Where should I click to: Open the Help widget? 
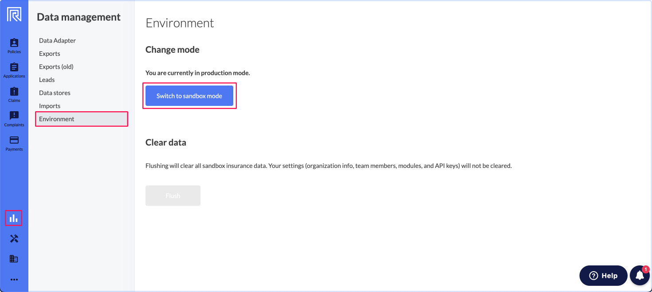603,275
